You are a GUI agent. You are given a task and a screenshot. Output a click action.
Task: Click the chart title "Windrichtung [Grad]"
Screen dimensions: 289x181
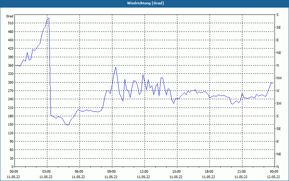[146, 3]
